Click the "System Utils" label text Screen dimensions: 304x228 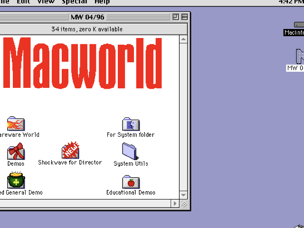[x=131, y=163]
